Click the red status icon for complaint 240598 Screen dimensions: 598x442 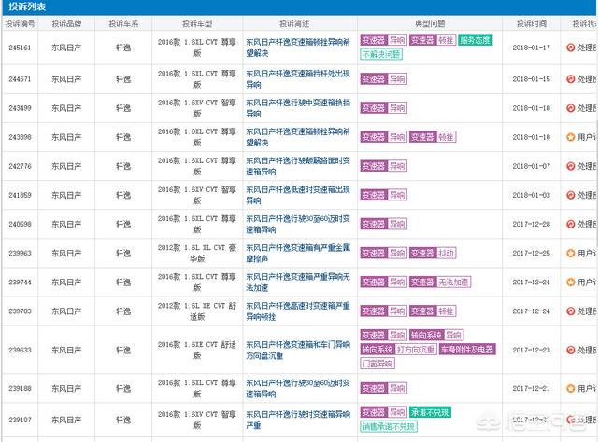(570, 224)
